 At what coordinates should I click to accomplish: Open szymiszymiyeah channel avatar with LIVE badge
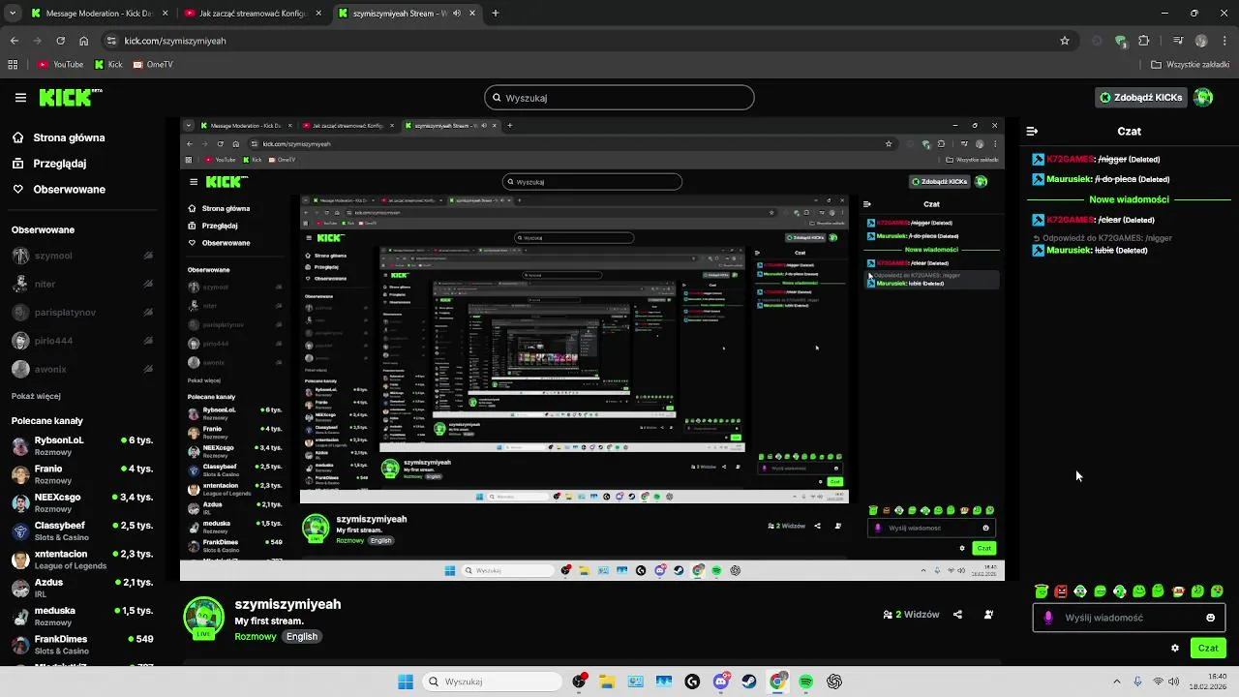[x=204, y=619]
